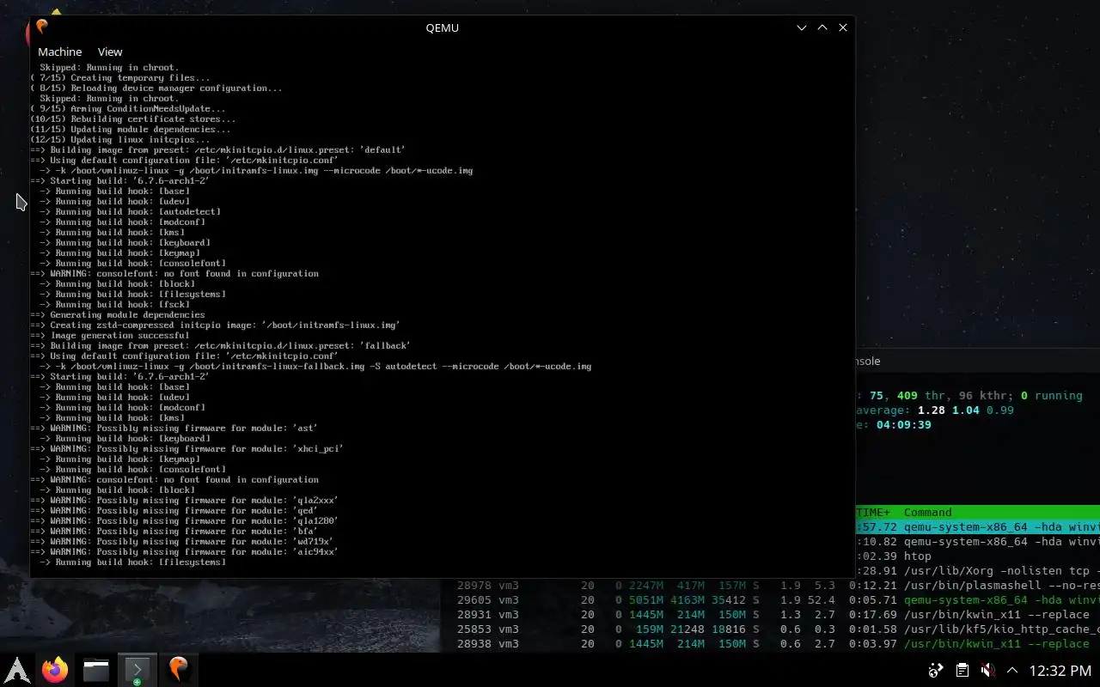Click the 'aic94xx' firmware warning line
Viewport: 1100px width, 687px height.
[x=184, y=551]
